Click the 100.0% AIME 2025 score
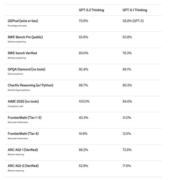The image size is (170, 180). [x=84, y=101]
